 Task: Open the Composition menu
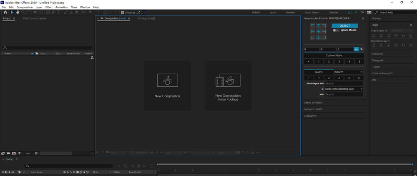(x=25, y=7)
